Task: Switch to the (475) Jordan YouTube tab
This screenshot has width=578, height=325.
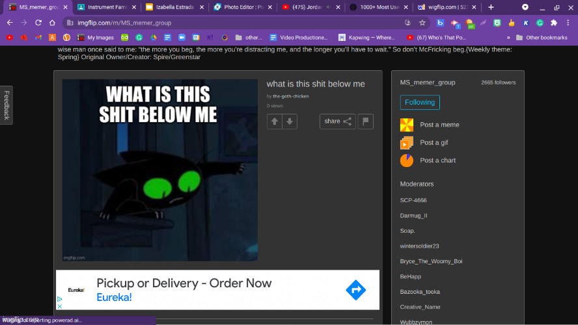Action: (x=311, y=7)
